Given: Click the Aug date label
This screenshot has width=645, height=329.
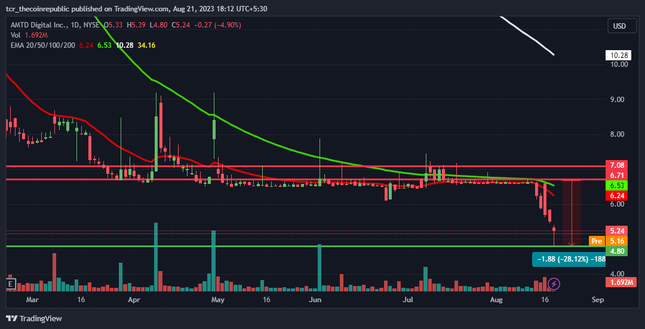Looking at the screenshot, I should tap(496, 300).
